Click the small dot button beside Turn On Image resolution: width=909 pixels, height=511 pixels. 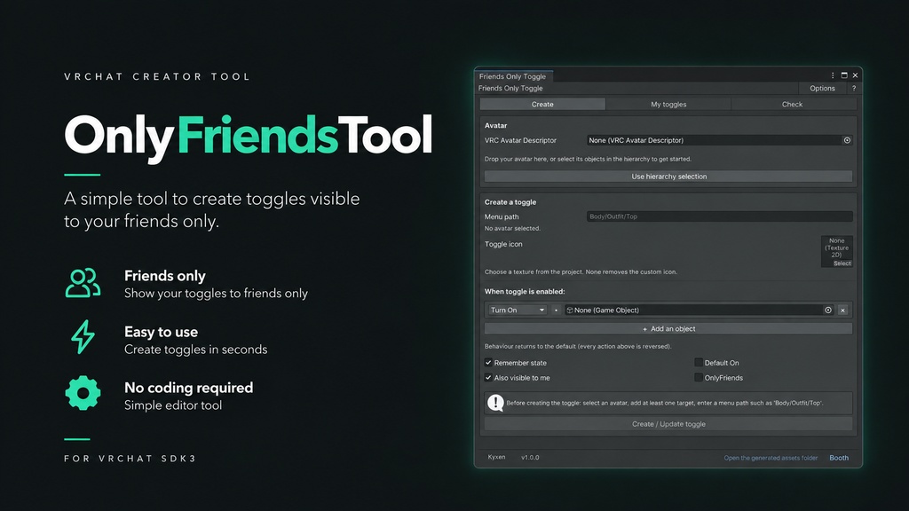pyautogui.click(x=556, y=310)
